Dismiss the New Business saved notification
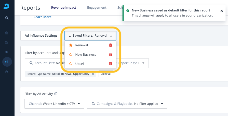Viewport: 228px width, 116px height. click(221, 11)
